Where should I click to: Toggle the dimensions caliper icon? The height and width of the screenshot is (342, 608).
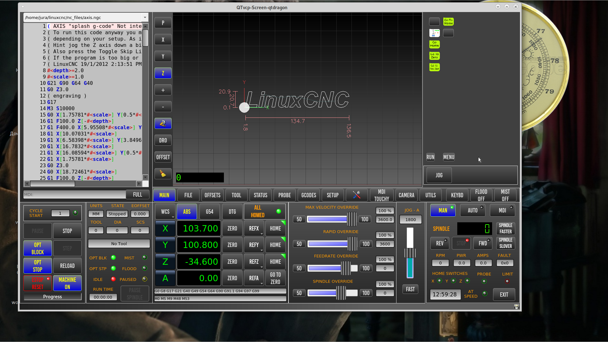pyautogui.click(x=163, y=123)
